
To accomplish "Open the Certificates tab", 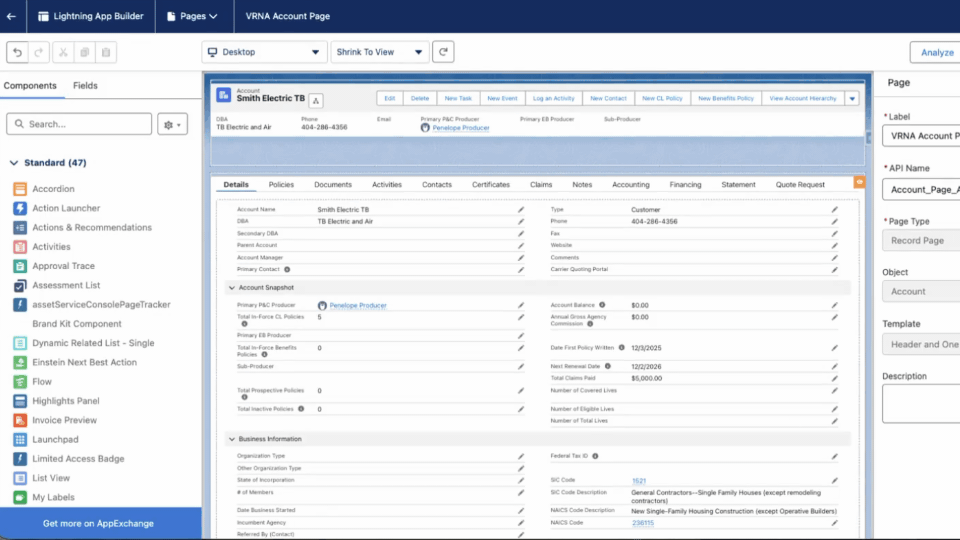I will tap(491, 185).
